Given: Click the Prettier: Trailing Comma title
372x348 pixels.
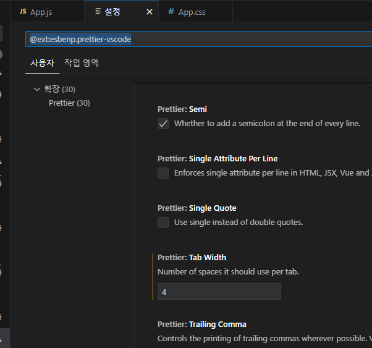Looking at the screenshot, I should click(202, 325).
